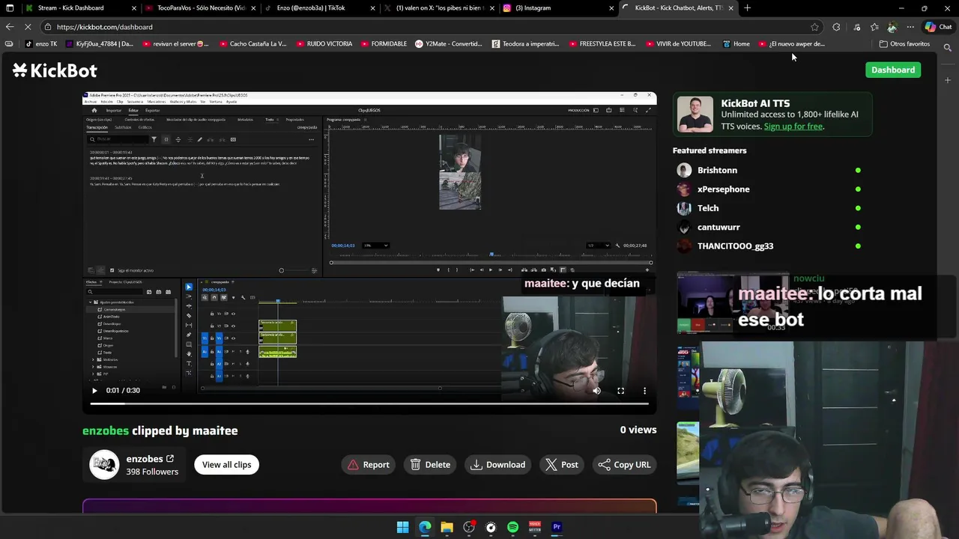This screenshot has width=959, height=539.
Task: Toggle mute on the clip's volume icon
Action: coord(596,390)
